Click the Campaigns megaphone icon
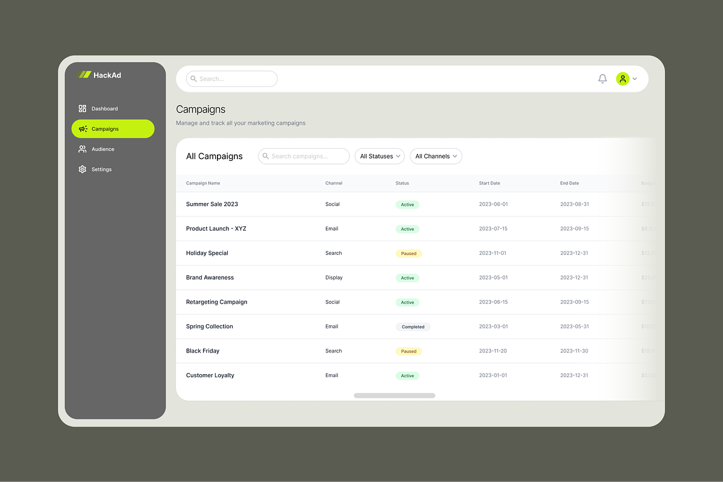Image resolution: width=723 pixels, height=482 pixels. 83,129
